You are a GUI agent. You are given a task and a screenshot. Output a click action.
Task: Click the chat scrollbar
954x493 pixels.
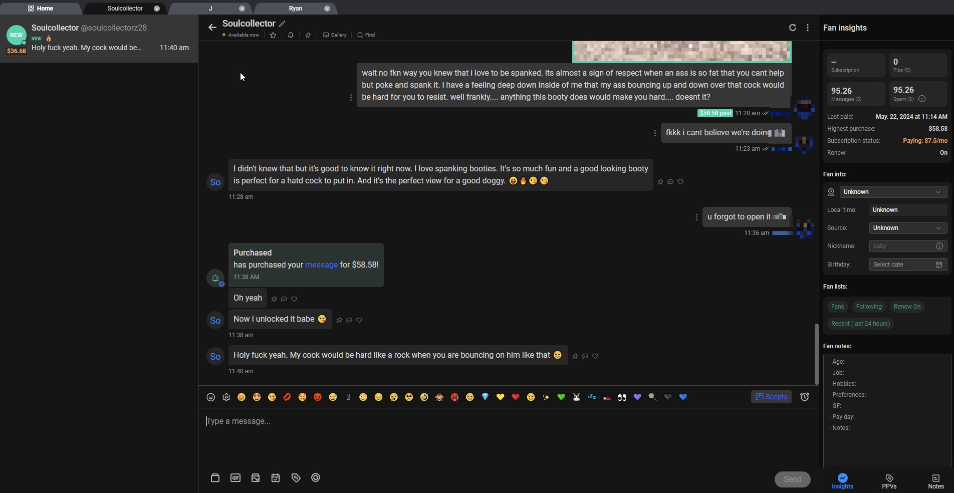[x=816, y=353]
